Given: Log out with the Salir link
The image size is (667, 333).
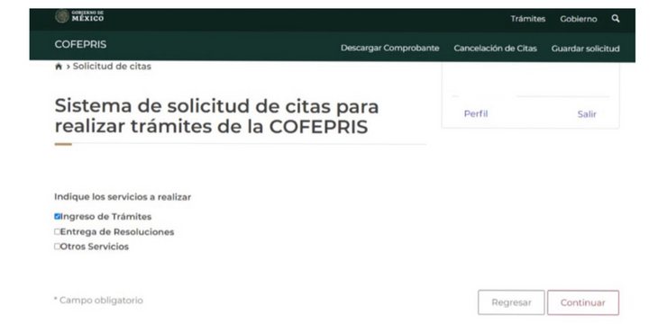Looking at the screenshot, I should click(587, 113).
